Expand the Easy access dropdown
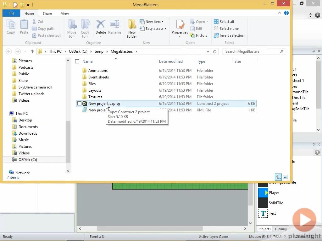This screenshot has height=241, width=322. click(165, 29)
